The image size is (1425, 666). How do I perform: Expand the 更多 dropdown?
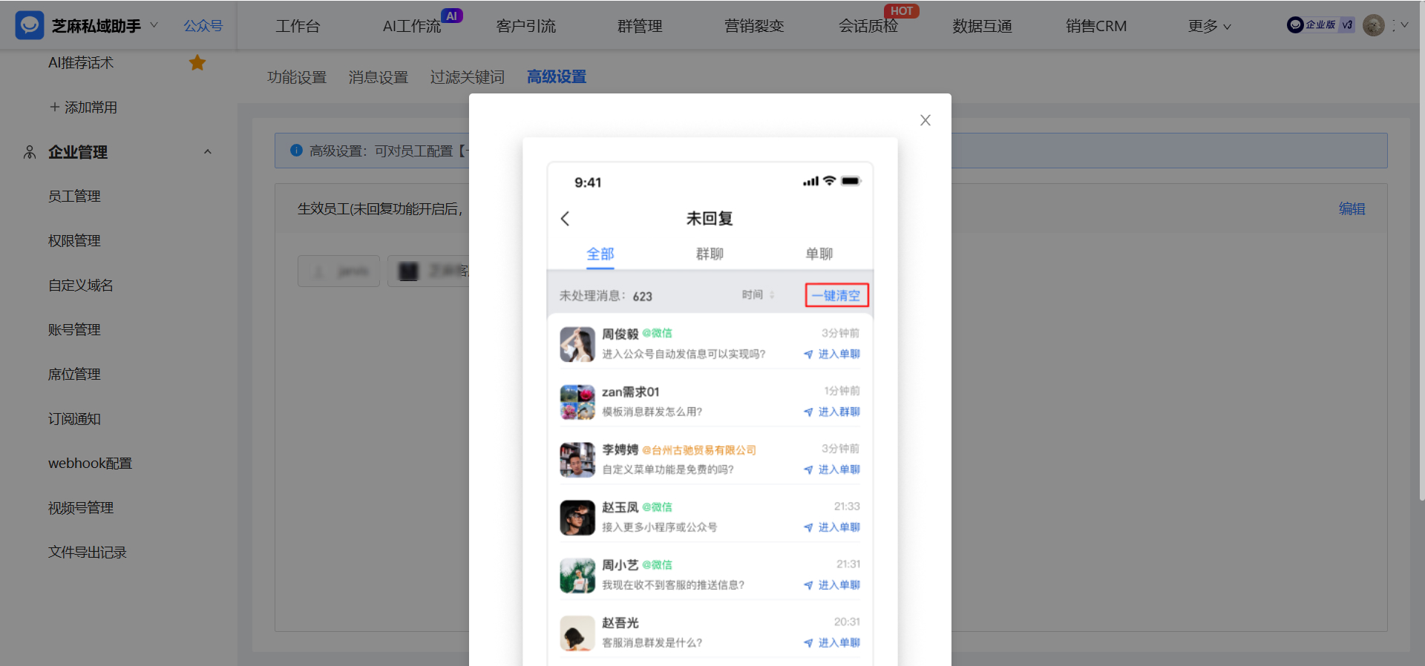pyautogui.click(x=1209, y=26)
